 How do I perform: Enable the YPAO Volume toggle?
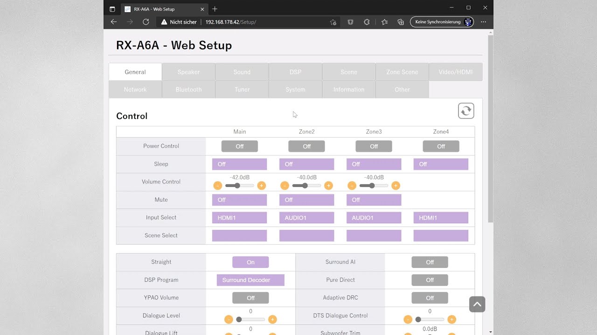pyautogui.click(x=250, y=298)
